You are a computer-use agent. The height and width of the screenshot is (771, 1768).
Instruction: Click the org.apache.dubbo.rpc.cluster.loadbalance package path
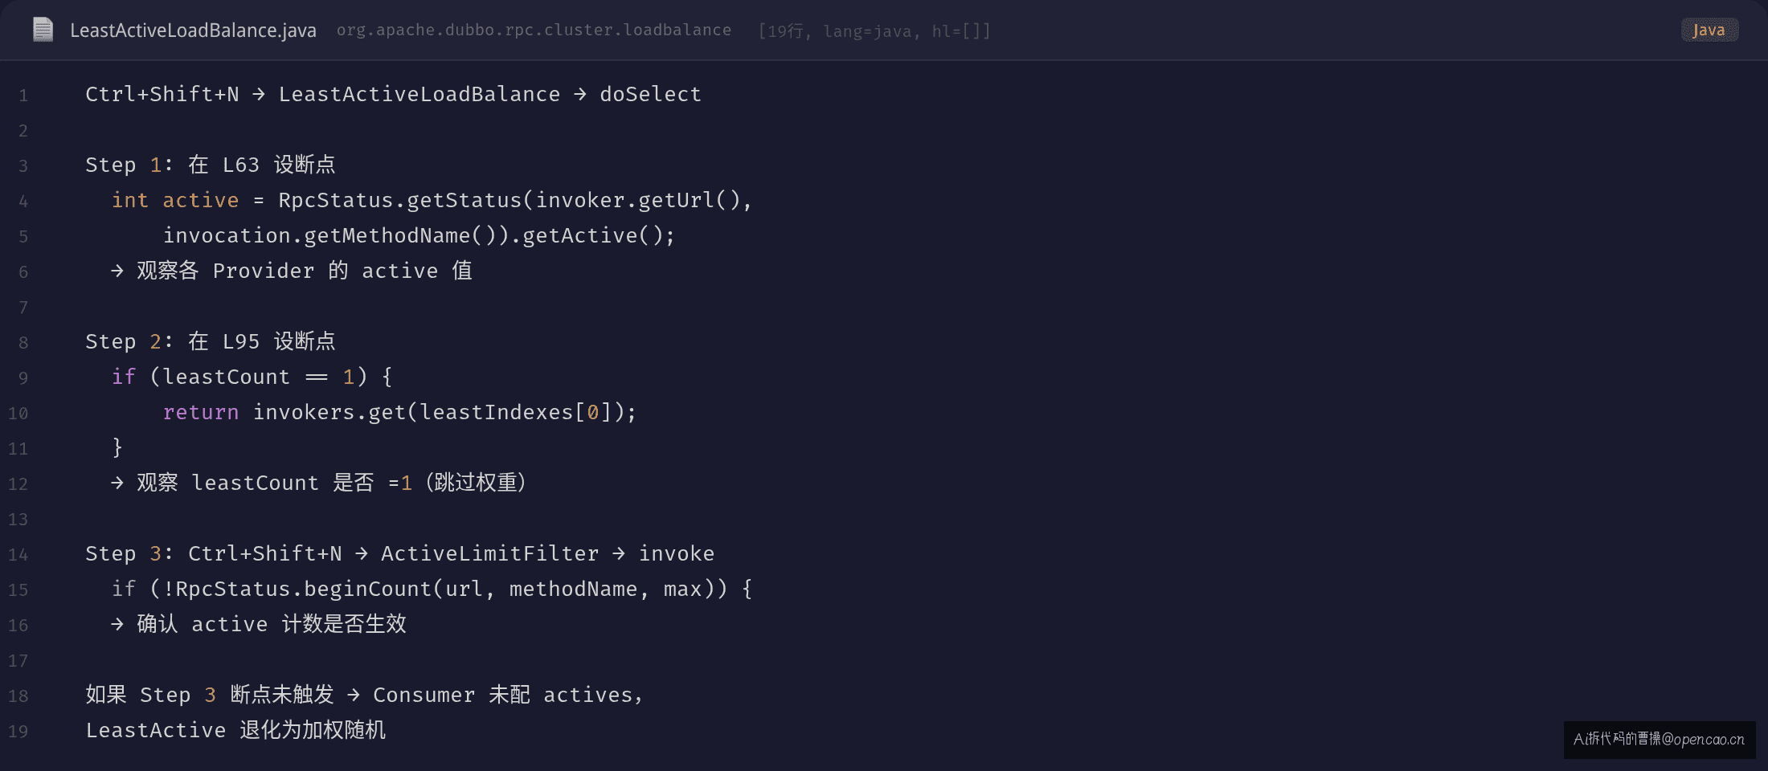(534, 31)
